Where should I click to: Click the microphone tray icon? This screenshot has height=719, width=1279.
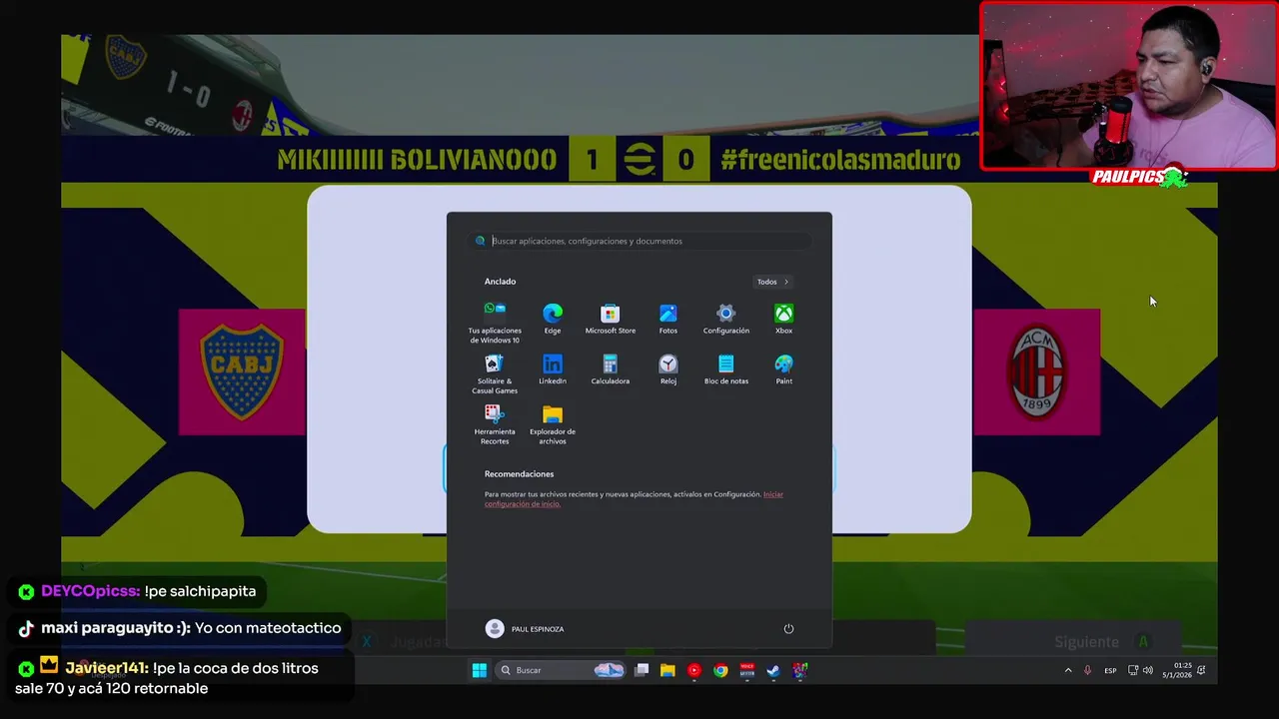point(1087,670)
